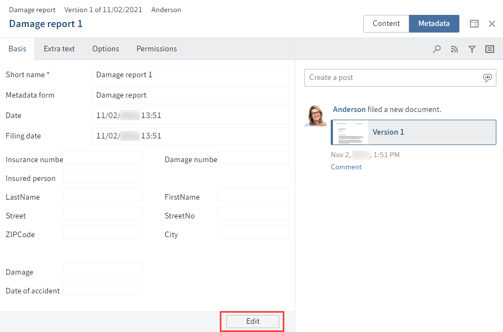Click the Comment link under Version 1
Viewport: 503px width, 332px height.
point(346,167)
